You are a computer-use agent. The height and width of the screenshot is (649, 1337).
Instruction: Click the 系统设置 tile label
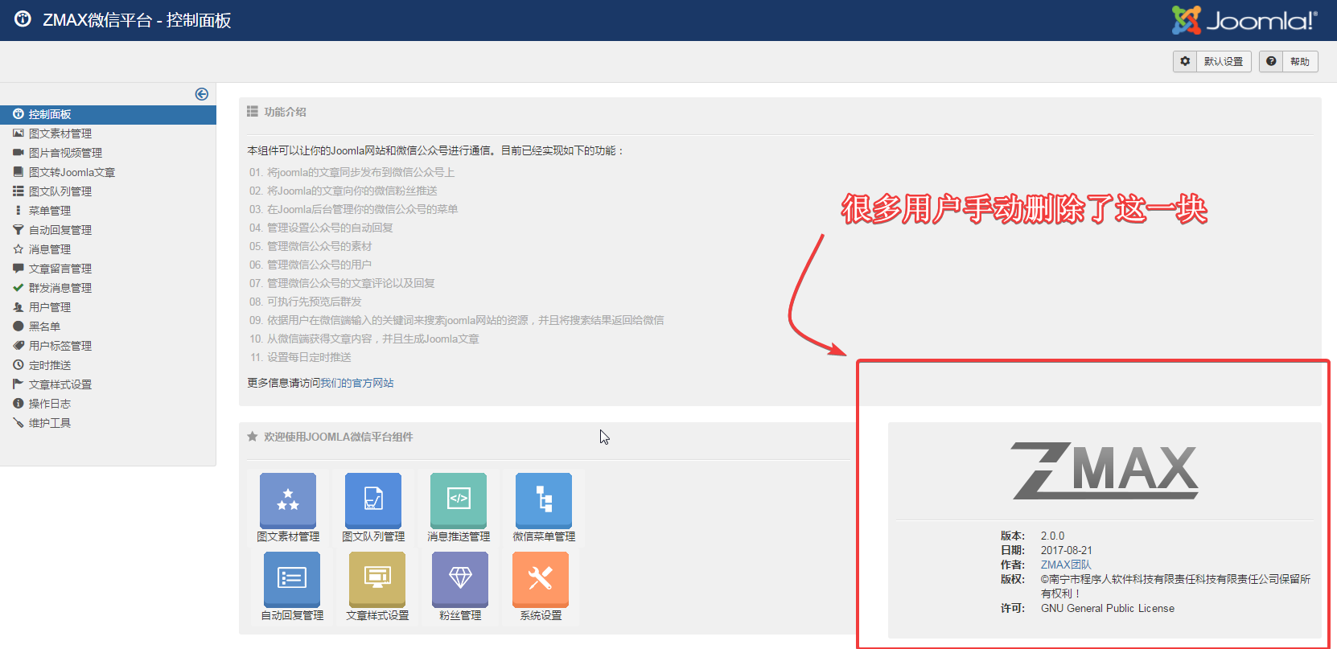pyautogui.click(x=541, y=615)
